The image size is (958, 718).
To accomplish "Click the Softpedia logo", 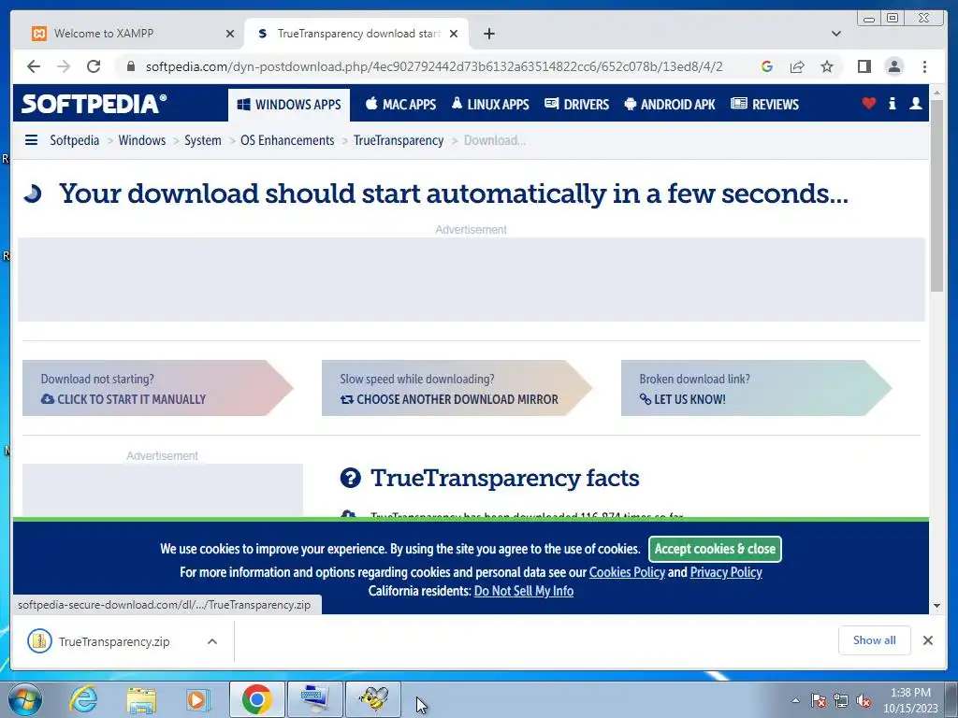I will click(94, 104).
